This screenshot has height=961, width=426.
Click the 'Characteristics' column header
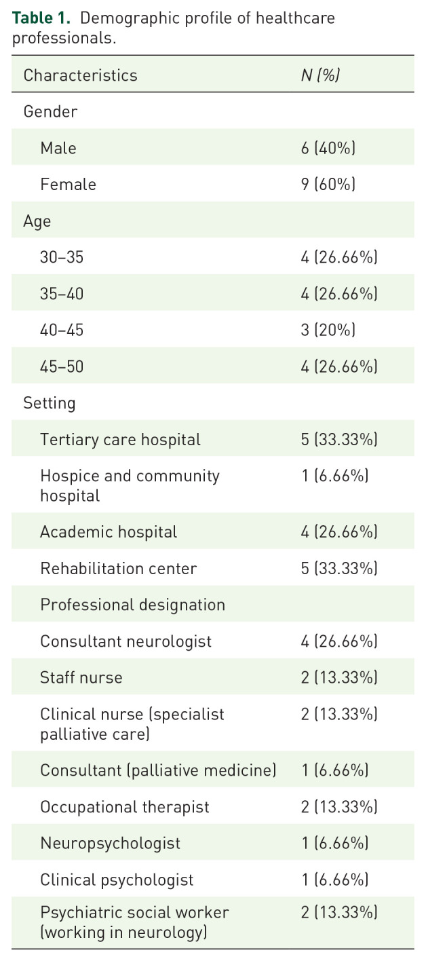(80, 75)
